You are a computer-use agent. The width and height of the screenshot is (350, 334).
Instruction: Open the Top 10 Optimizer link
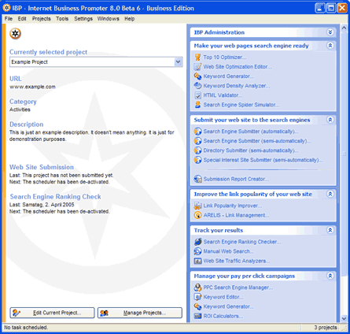[225, 58]
